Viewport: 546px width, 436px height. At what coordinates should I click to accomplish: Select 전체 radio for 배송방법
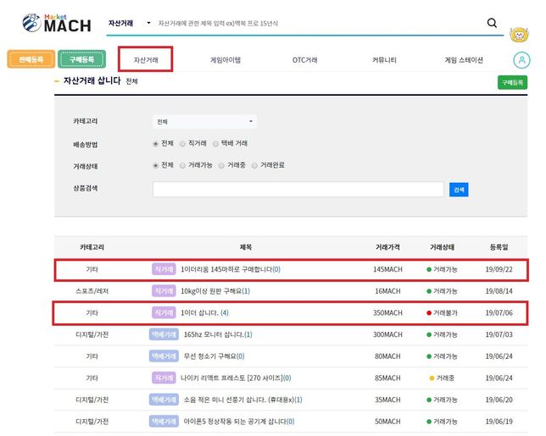click(x=156, y=144)
